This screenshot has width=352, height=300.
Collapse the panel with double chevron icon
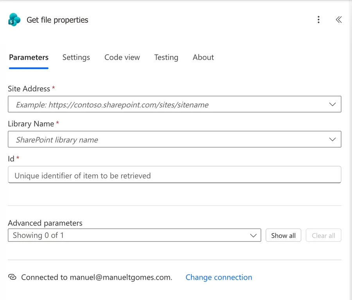(339, 20)
